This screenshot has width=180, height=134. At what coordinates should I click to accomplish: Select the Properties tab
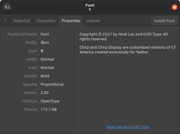pyautogui.click(x=71, y=21)
